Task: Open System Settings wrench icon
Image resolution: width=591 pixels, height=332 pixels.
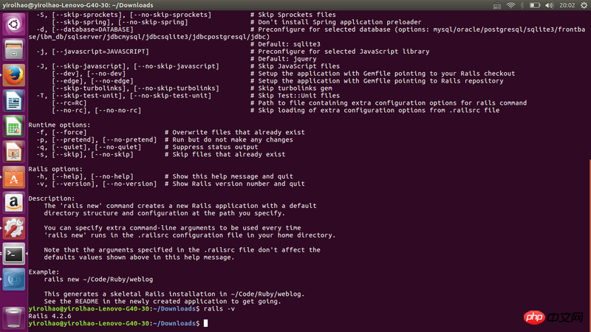Action: tap(14, 229)
